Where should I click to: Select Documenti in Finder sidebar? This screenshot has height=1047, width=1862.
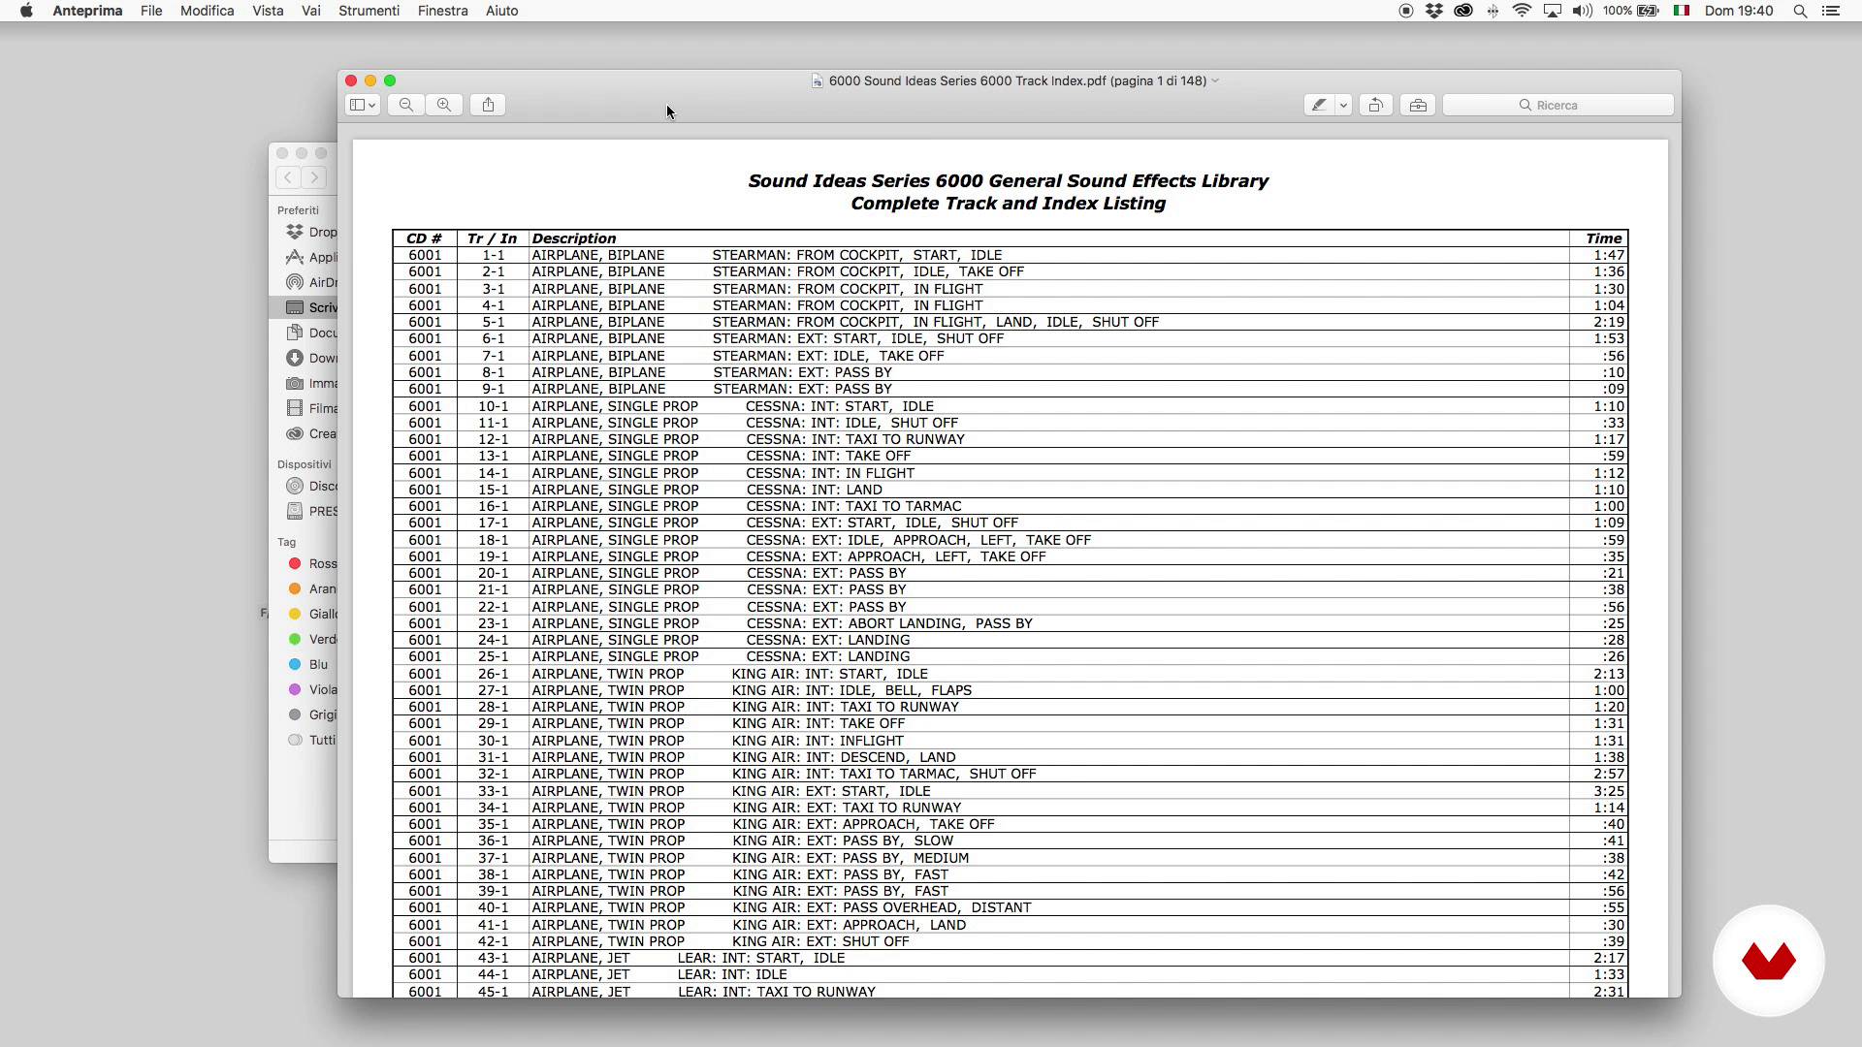(304, 333)
